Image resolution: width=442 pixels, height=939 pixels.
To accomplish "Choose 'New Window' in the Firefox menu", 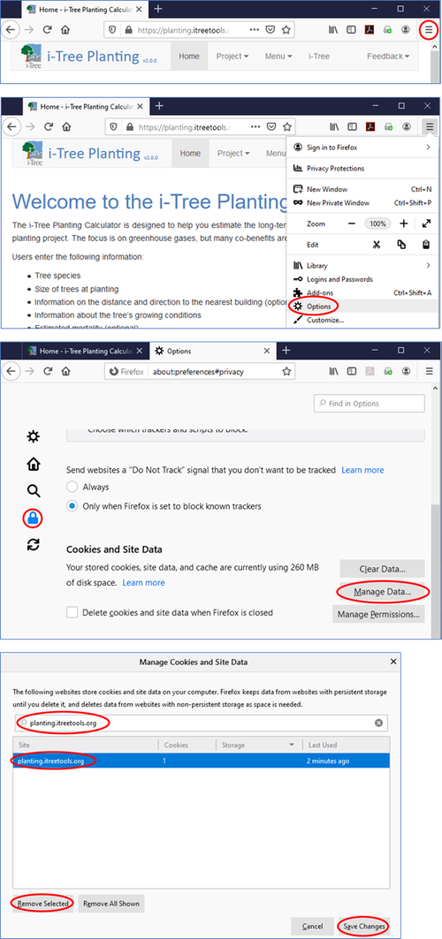I will point(327,189).
